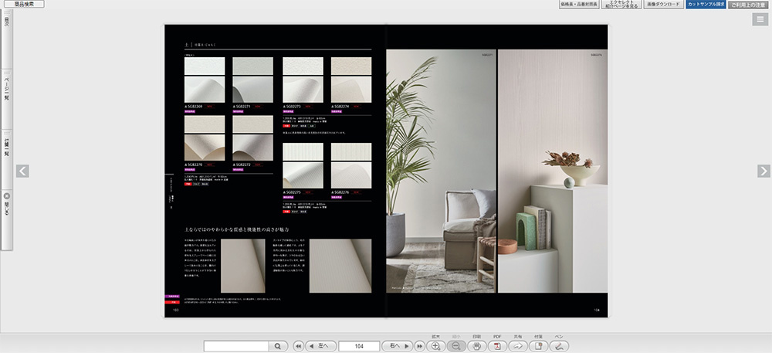Image resolution: width=772 pixels, height=353 pixels.
Task: Click the share (共有) arrow icon
Action: 518,346
